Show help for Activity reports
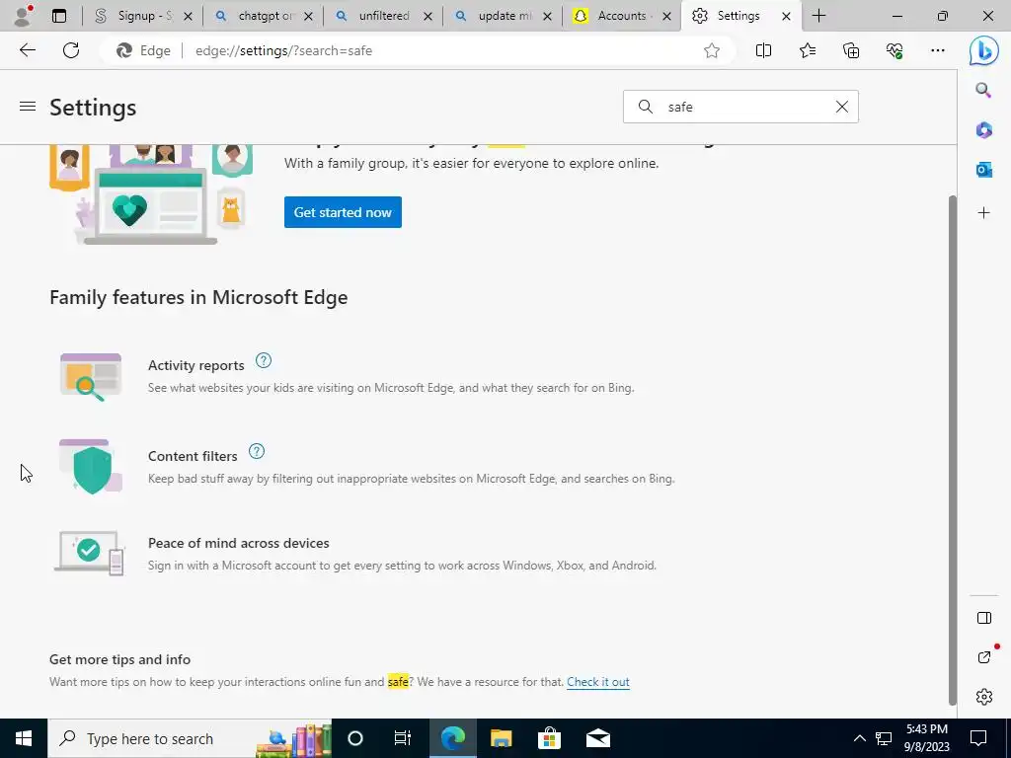Viewport: 1011px width, 758px height. [263, 360]
